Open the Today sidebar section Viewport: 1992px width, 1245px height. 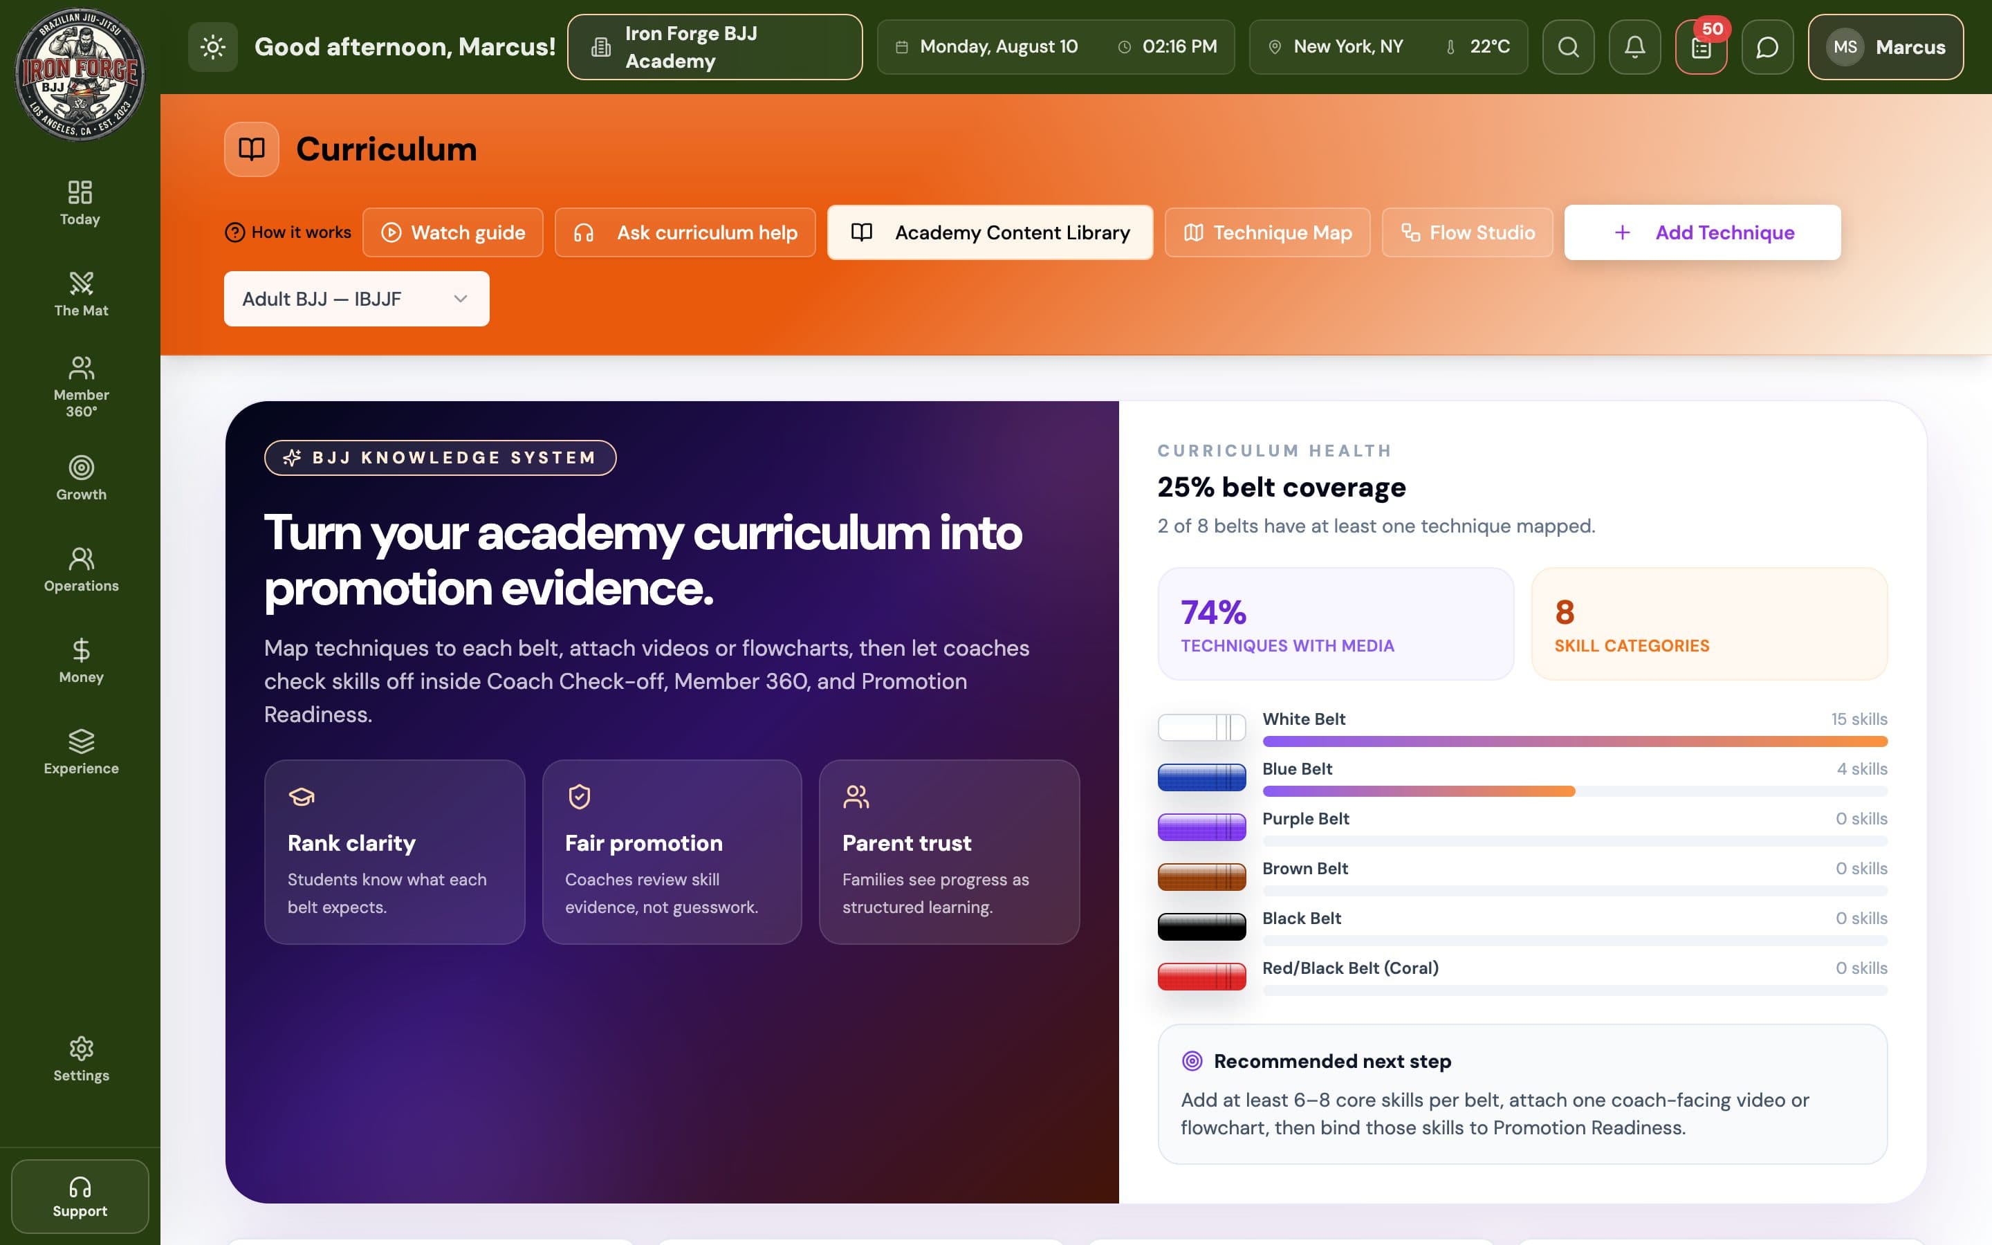(80, 203)
